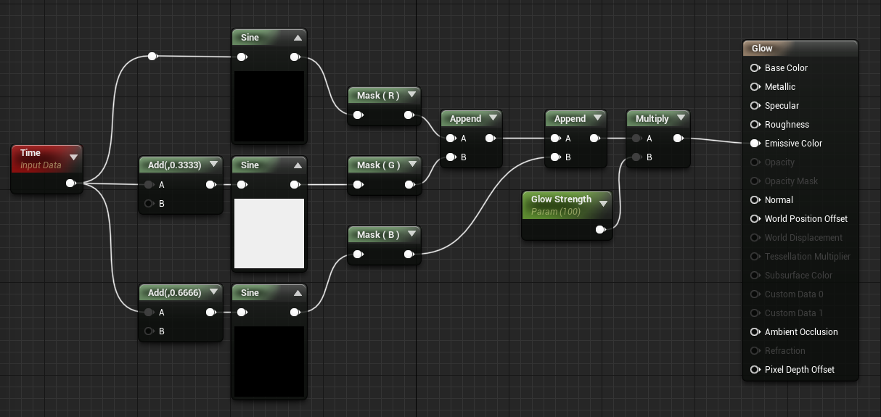Expand the Multiply node arrow
Viewport: 881px width, 417px height.
click(681, 118)
